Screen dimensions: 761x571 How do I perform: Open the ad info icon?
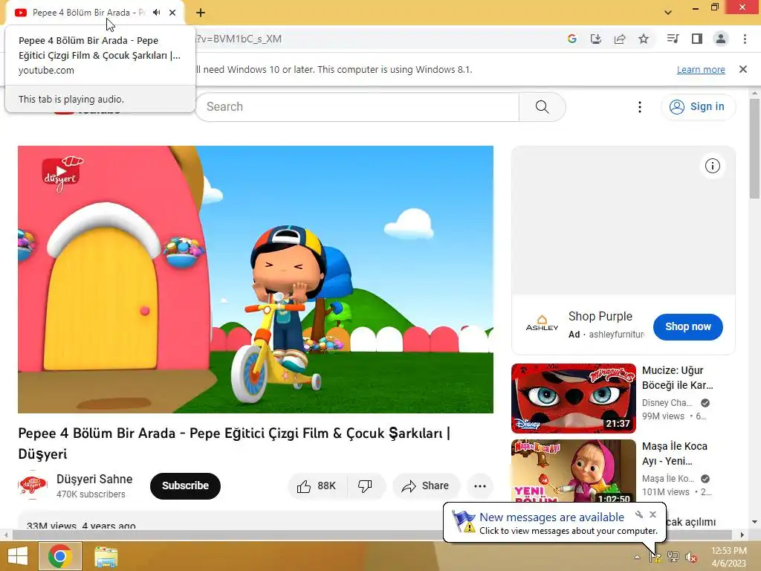(x=713, y=166)
